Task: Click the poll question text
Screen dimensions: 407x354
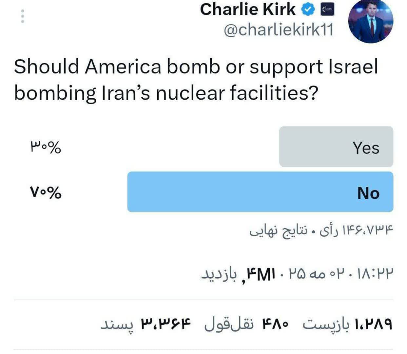Action: pyautogui.click(x=196, y=80)
